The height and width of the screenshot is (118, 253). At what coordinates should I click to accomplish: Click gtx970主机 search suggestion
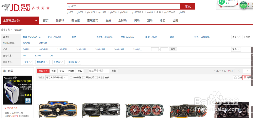170,12
